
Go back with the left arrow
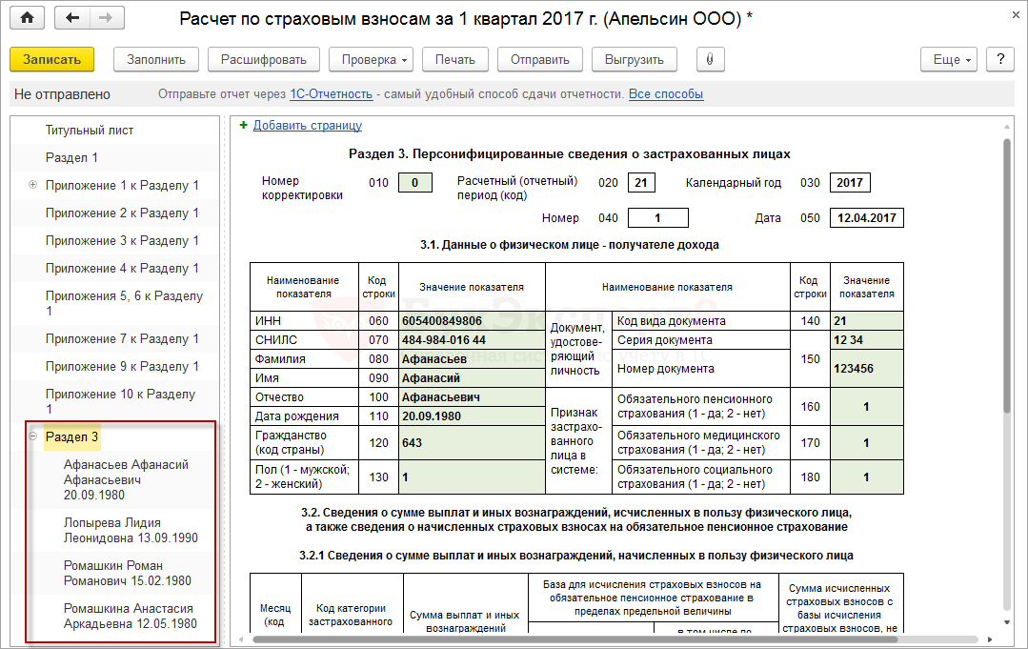(x=72, y=18)
